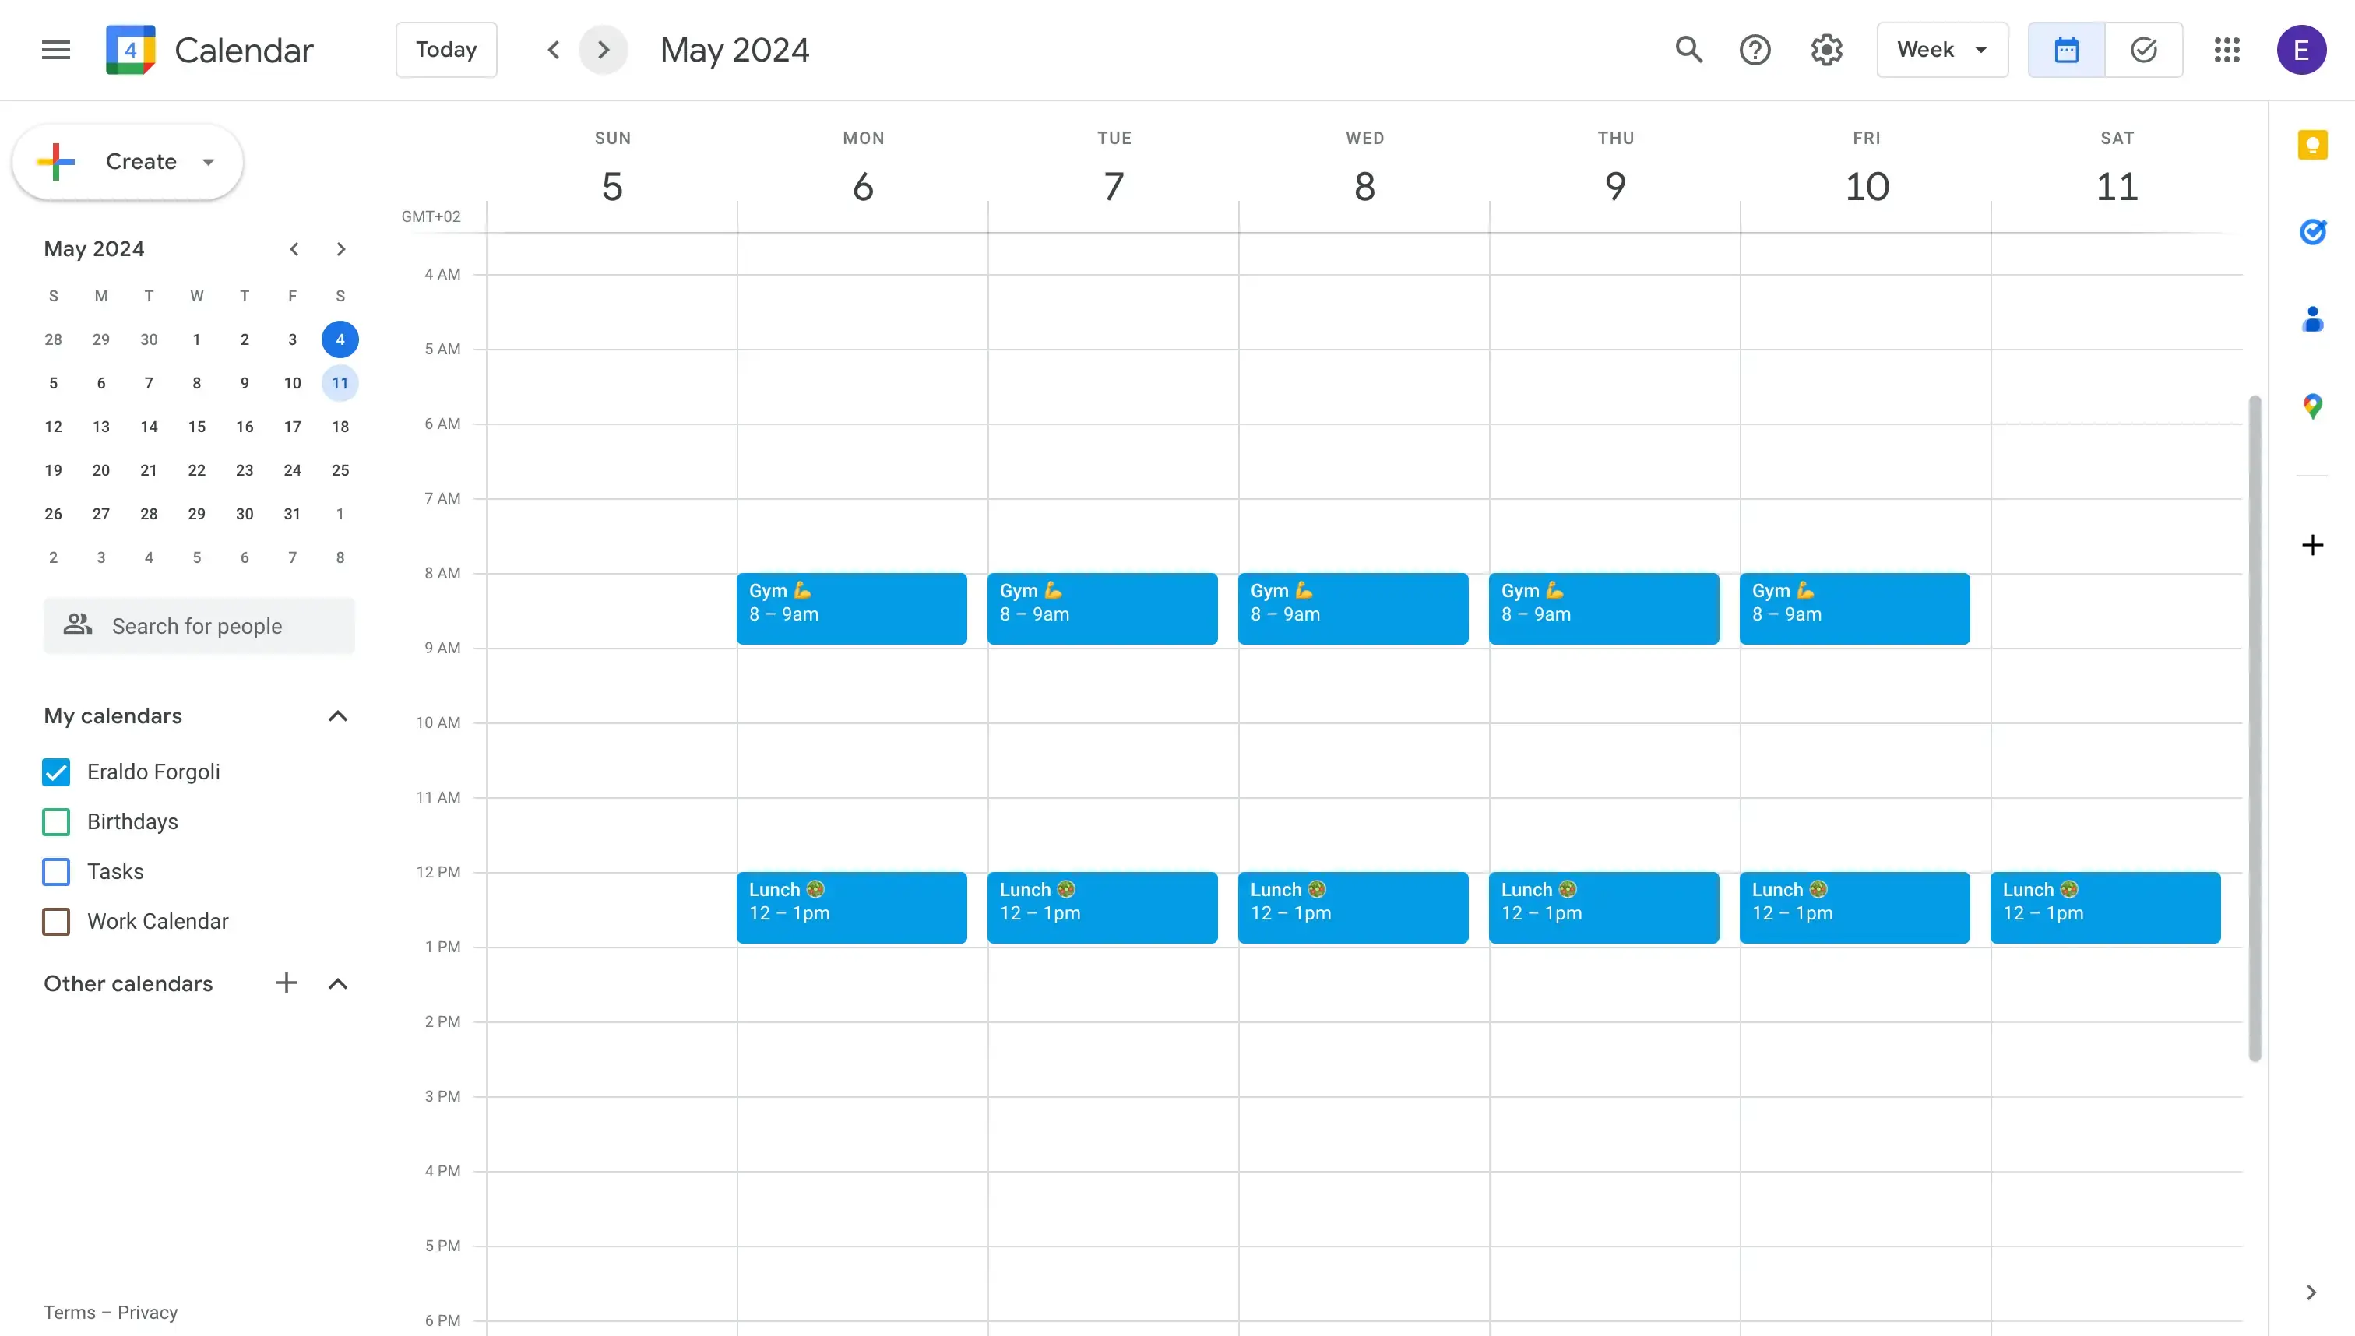The width and height of the screenshot is (2355, 1336).
Task: Toggle Eraldo Forgoli calendar visibility
Action: (x=57, y=772)
